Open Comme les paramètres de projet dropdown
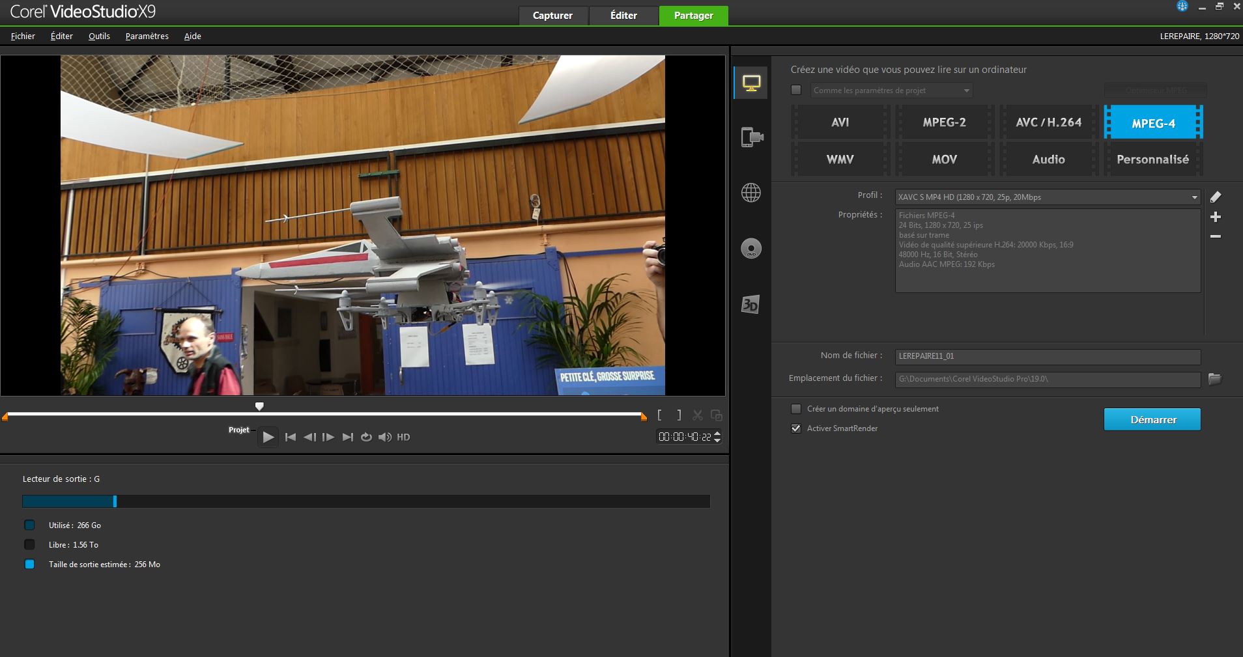Viewport: 1243px width, 657px height. [x=892, y=91]
